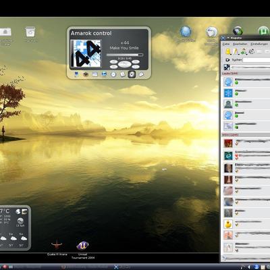Select the contact with rubber duck avatar
The image size is (270, 270).
(246, 224)
